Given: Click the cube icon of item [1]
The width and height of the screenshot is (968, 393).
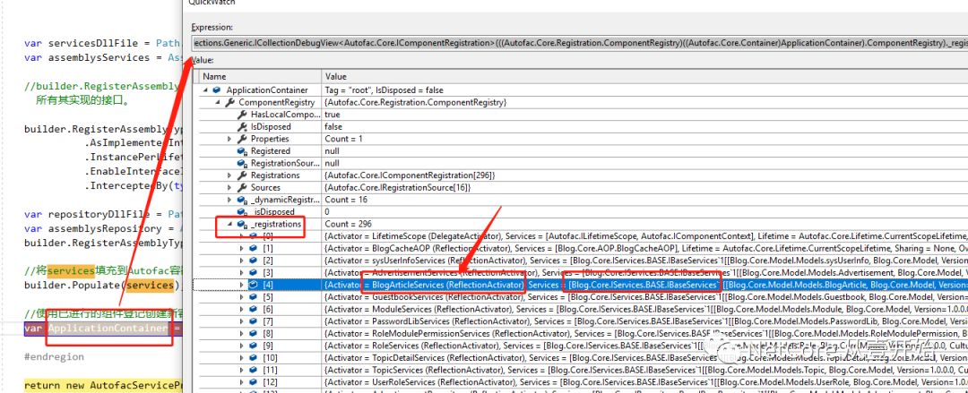Looking at the screenshot, I should (253, 248).
